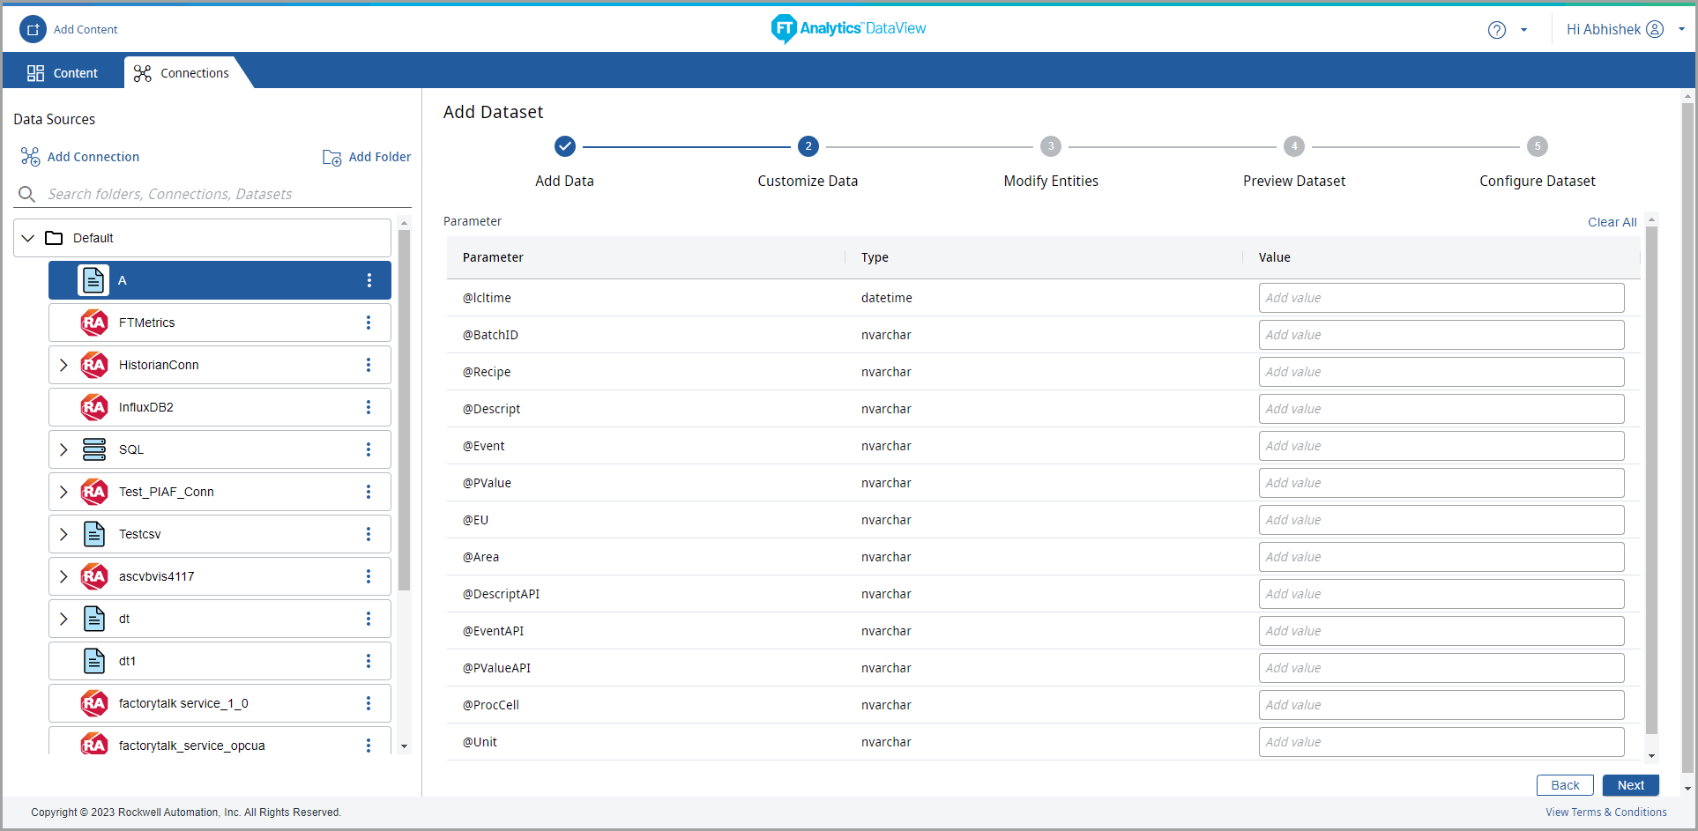
Task: Click the @BatchID value input field
Action: click(x=1441, y=335)
